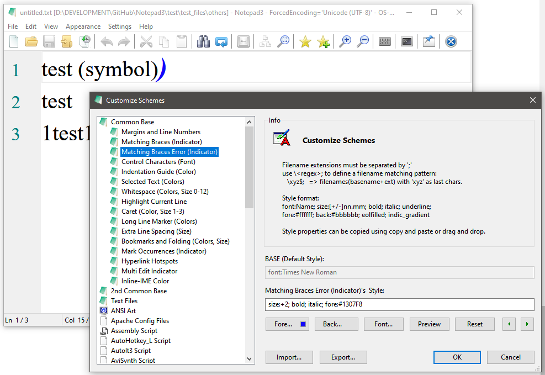Click the scheme list scrollbar up arrow
The width and height of the screenshot is (545, 375).
coord(249,122)
